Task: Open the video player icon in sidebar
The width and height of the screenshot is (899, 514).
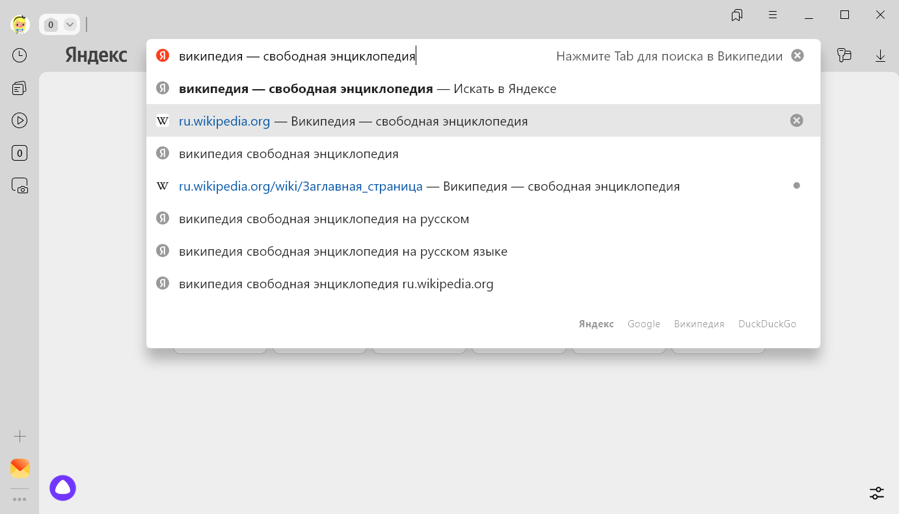Action: (x=20, y=120)
